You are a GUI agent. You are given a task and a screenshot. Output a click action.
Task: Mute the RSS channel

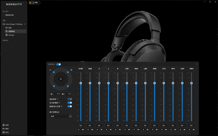pos(138,130)
